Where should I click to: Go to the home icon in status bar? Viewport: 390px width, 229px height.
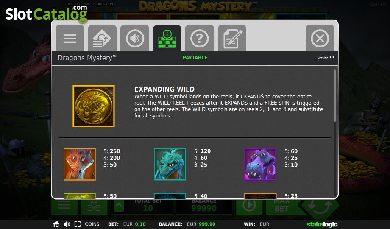[56, 224]
